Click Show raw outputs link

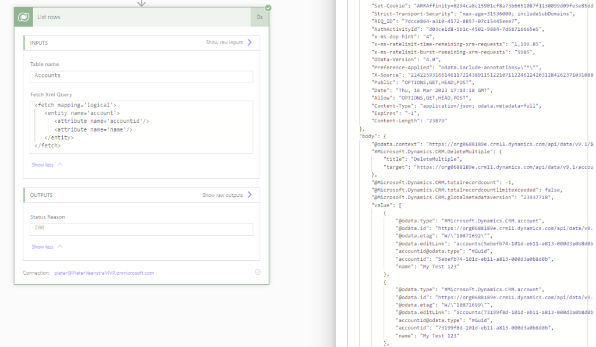click(x=222, y=195)
